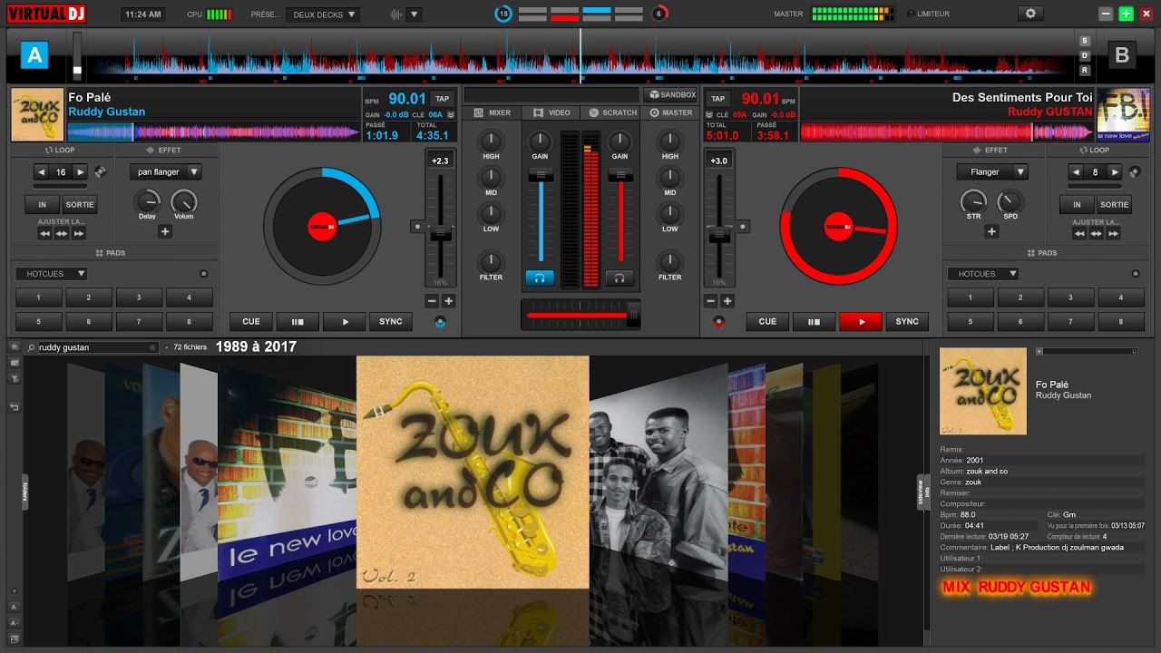Click deck A pitch plus button
Viewport: 1161px width, 653px height.
click(448, 301)
